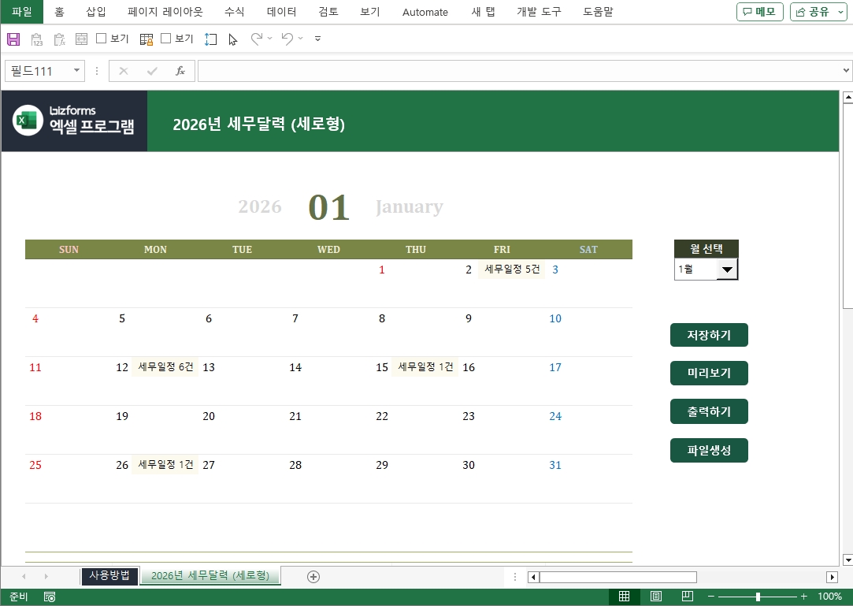
Task: Open the 월 선택 month dropdown
Action: 726,270
